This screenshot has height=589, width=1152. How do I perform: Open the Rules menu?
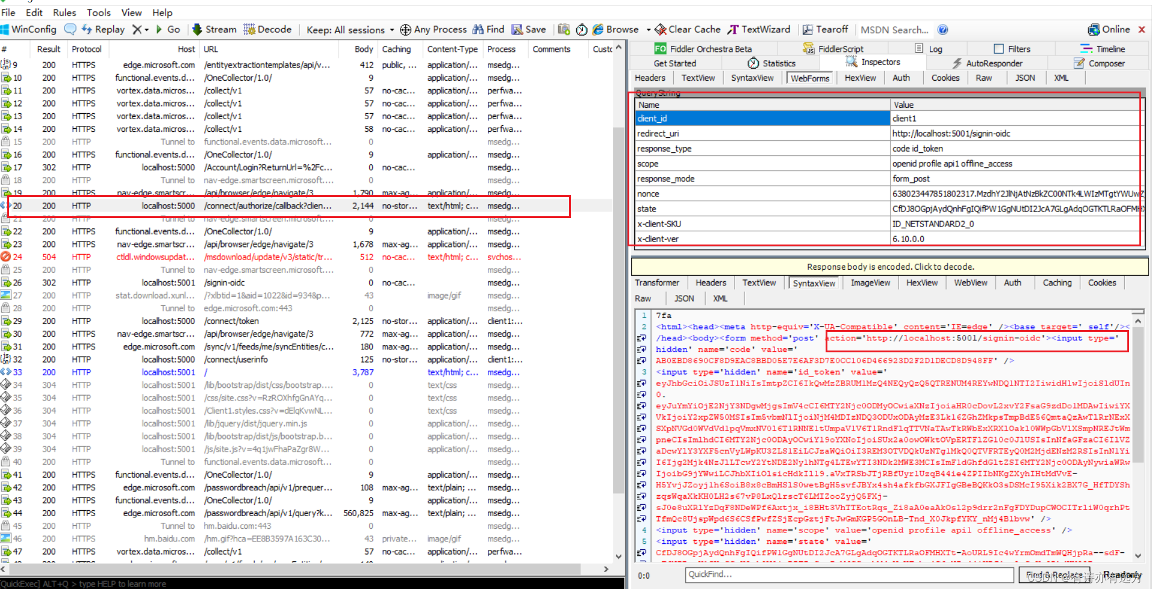tap(64, 12)
